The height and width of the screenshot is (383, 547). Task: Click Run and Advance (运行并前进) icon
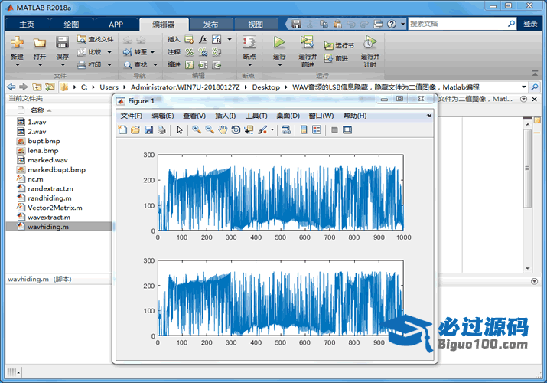308,42
